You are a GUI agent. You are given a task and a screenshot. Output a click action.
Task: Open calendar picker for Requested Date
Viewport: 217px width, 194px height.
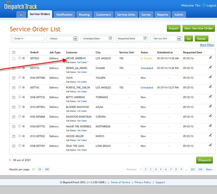coord(145,38)
